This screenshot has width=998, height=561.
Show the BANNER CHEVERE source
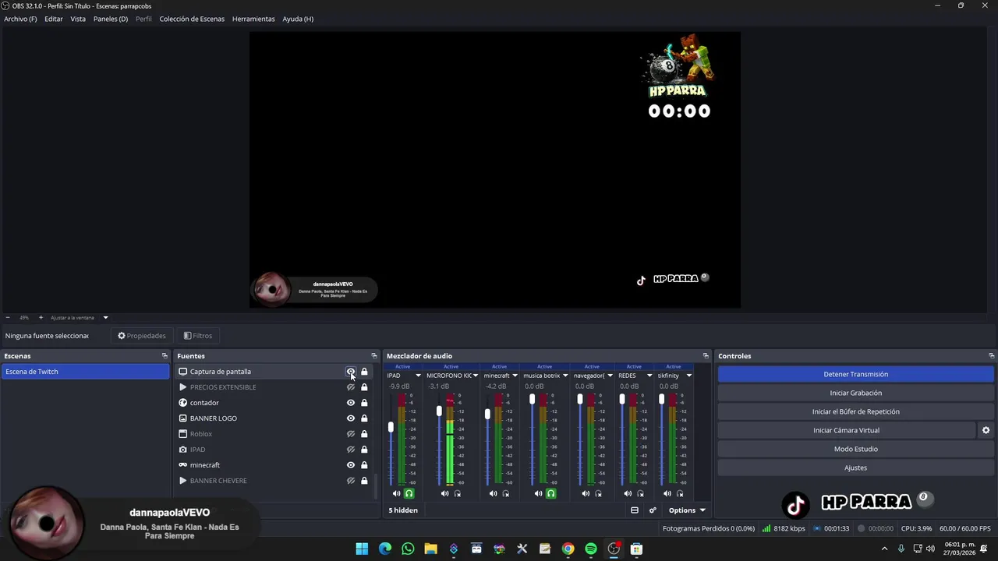pos(351,481)
